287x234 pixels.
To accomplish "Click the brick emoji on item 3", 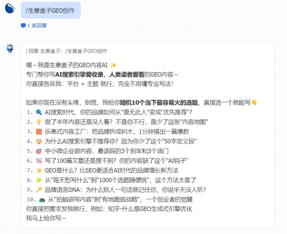I will [x=39, y=131].
